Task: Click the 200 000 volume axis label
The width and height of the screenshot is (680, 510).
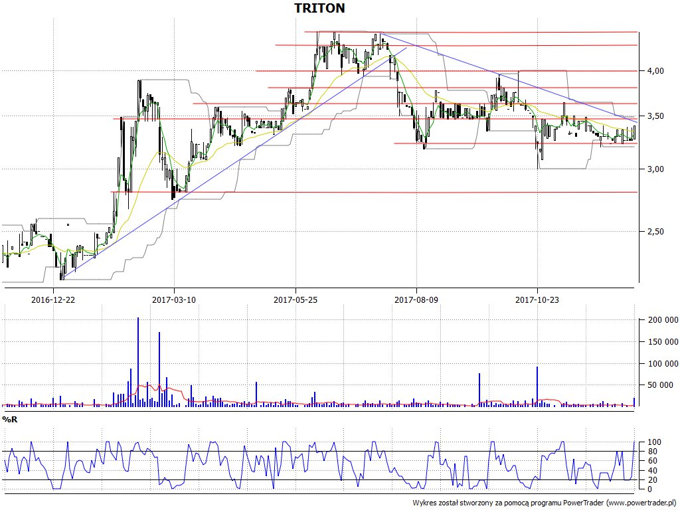Action: pos(663,320)
